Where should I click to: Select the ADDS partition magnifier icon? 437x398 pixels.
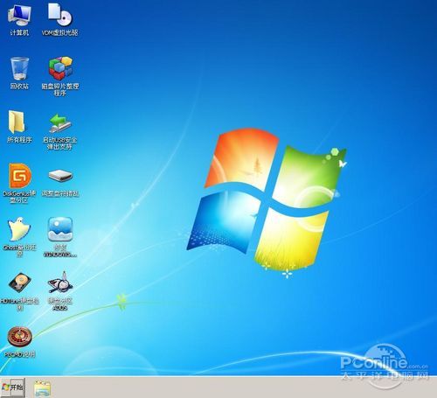[60, 283]
